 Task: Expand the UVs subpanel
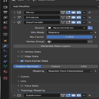[x=18, y=81]
